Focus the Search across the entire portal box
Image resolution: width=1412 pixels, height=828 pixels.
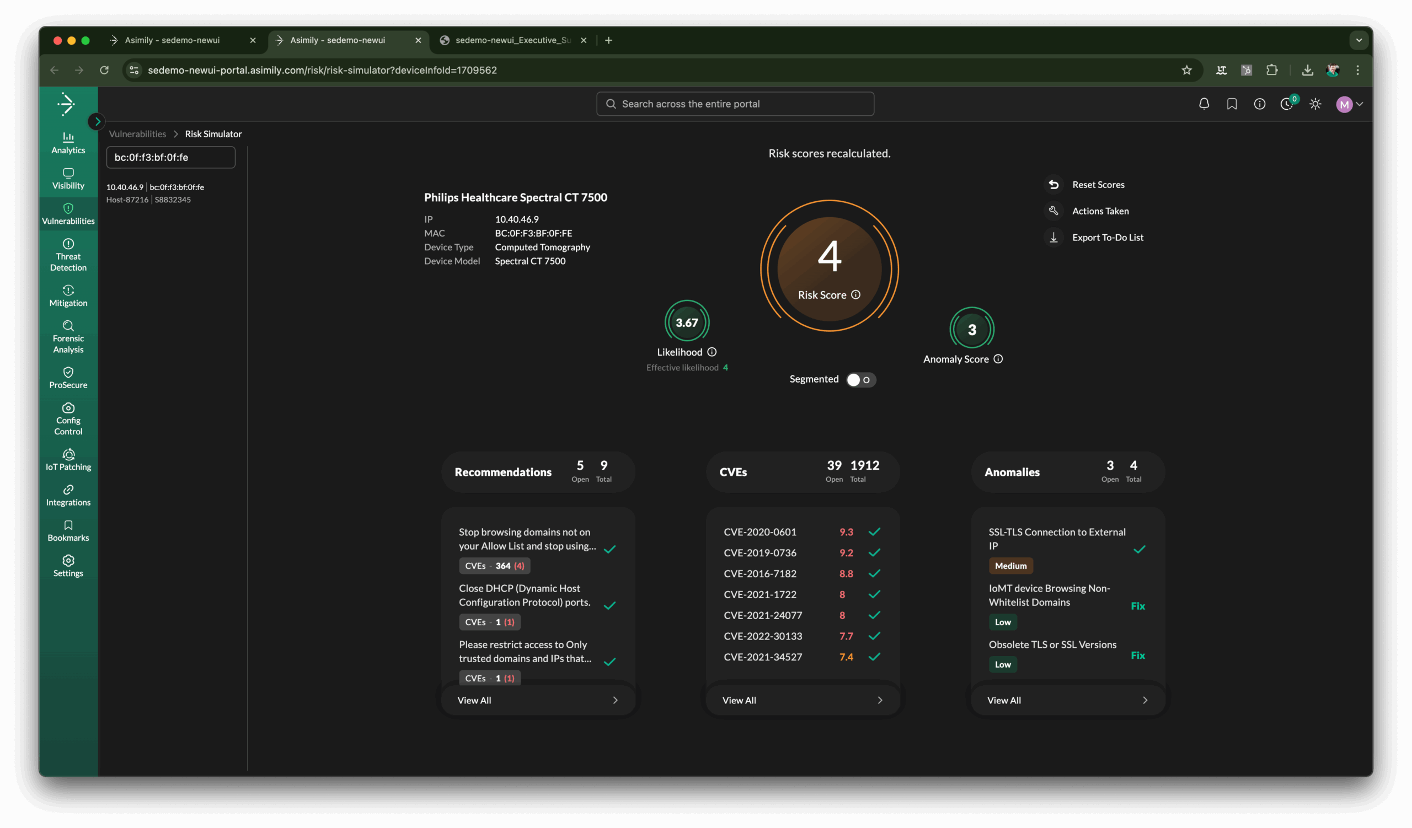[x=735, y=104]
